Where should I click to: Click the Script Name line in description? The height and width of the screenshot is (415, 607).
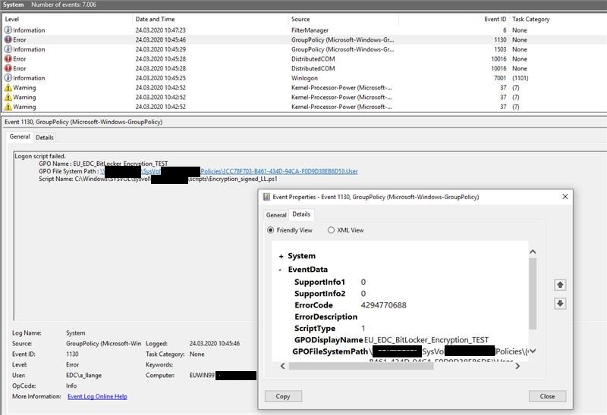pyautogui.click(x=158, y=179)
